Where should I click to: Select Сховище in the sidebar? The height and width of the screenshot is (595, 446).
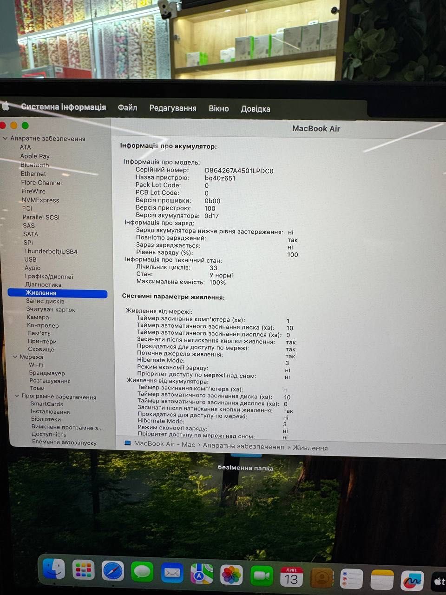(x=41, y=349)
